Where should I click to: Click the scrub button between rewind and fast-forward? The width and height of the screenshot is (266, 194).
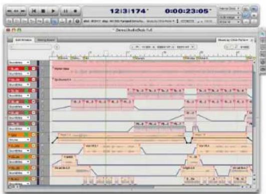click(x=17, y=11)
